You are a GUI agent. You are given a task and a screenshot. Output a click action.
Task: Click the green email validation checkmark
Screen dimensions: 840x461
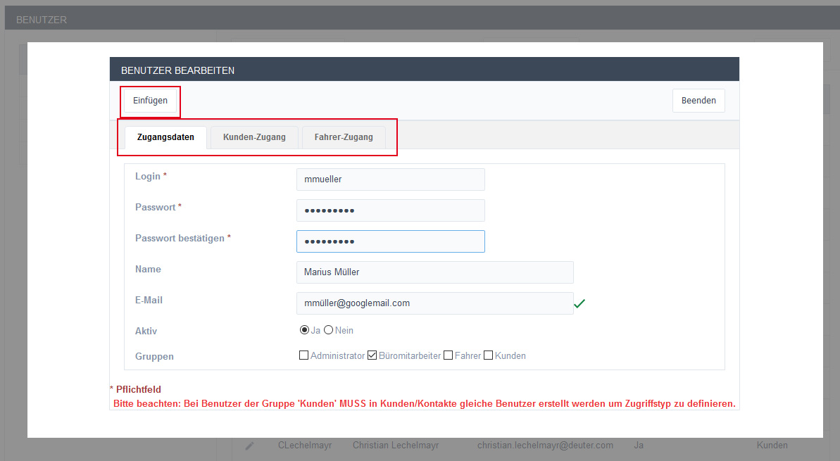(579, 303)
